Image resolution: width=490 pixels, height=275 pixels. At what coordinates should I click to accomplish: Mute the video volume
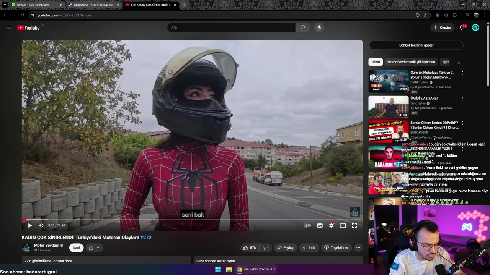[x=41, y=225]
